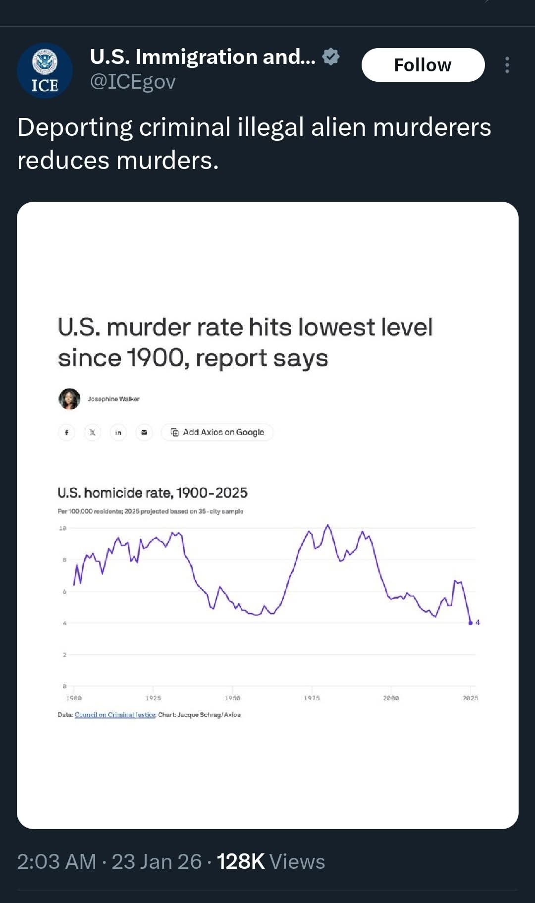Screen dimensions: 535x903
Task: Share the article via X icon
Action: click(x=92, y=432)
